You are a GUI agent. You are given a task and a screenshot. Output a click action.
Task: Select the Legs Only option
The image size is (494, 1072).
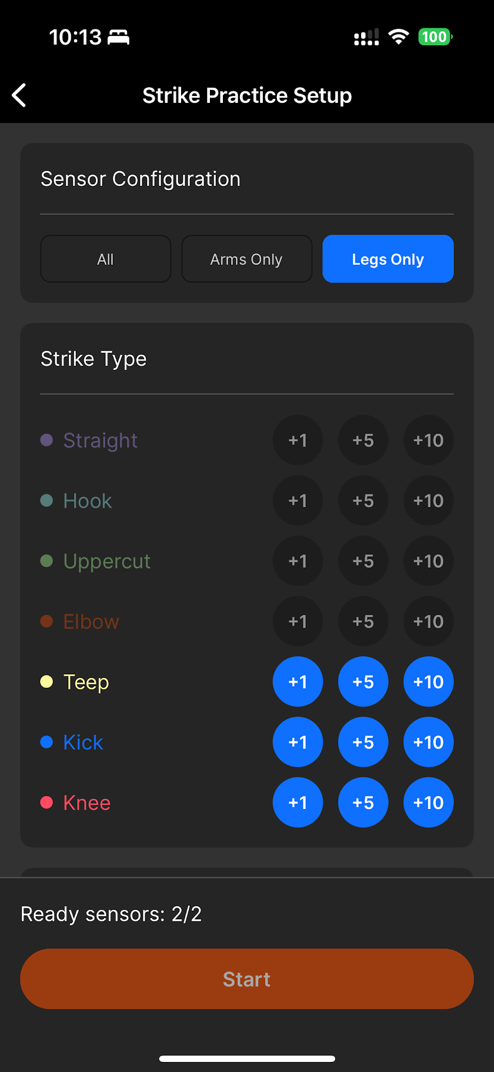coord(388,259)
